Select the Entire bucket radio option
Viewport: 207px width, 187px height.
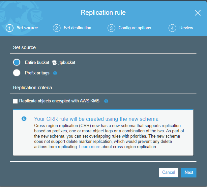coord(16,62)
